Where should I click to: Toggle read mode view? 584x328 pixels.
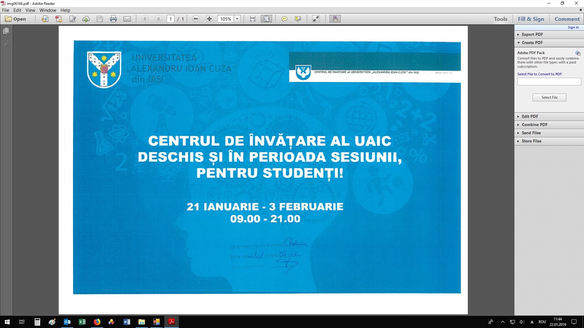(x=316, y=19)
